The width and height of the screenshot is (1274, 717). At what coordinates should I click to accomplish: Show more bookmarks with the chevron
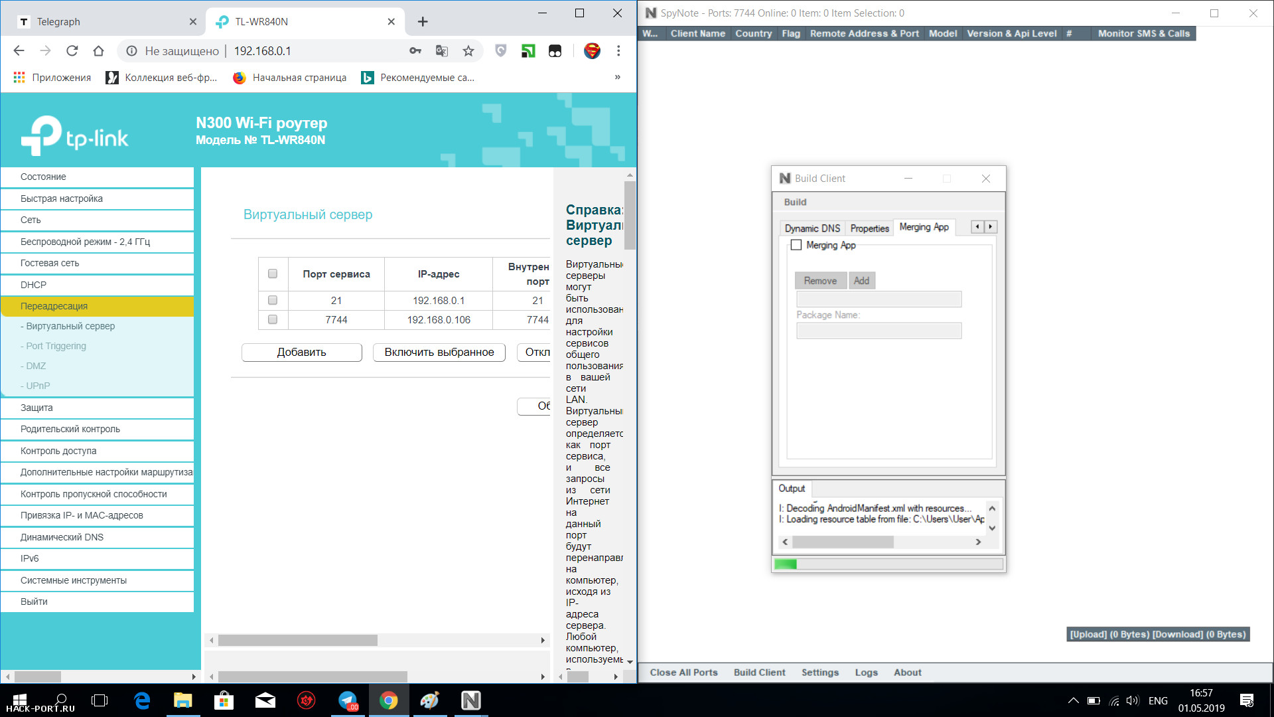(x=618, y=77)
